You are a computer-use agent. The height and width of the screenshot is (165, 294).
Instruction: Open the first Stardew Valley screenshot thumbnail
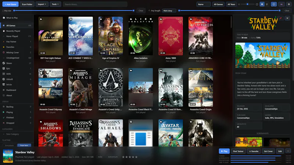coord(249,142)
